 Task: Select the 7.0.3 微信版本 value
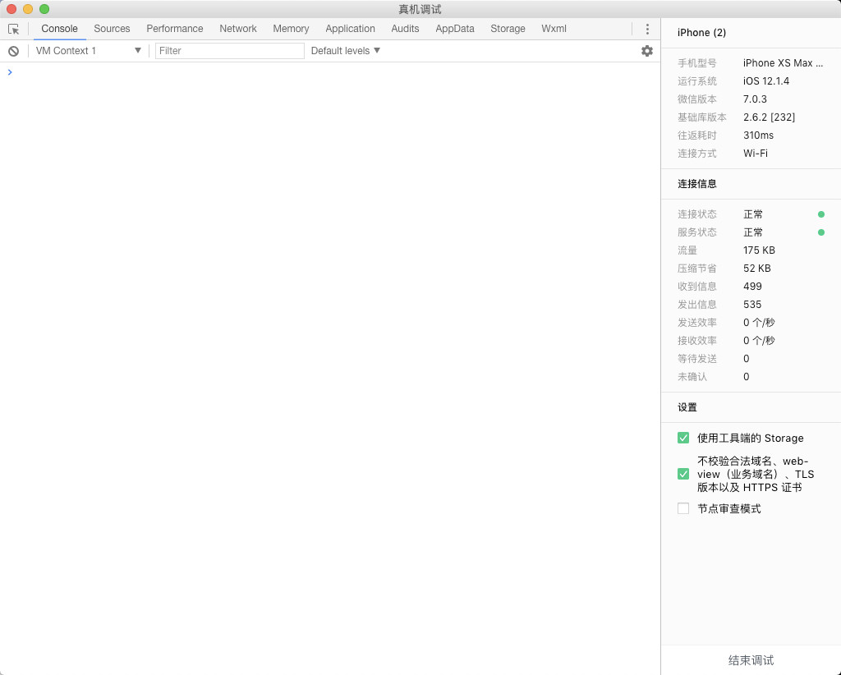[755, 99]
